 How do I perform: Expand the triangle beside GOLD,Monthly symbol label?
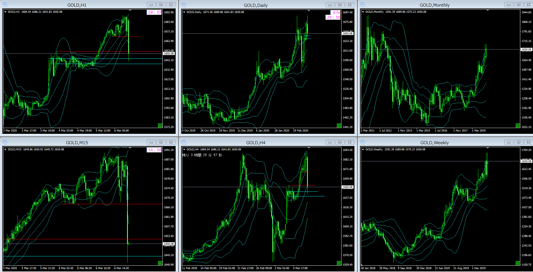coord(363,12)
